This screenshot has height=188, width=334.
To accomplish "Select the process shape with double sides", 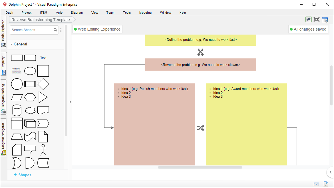I will click(x=30, y=84).
